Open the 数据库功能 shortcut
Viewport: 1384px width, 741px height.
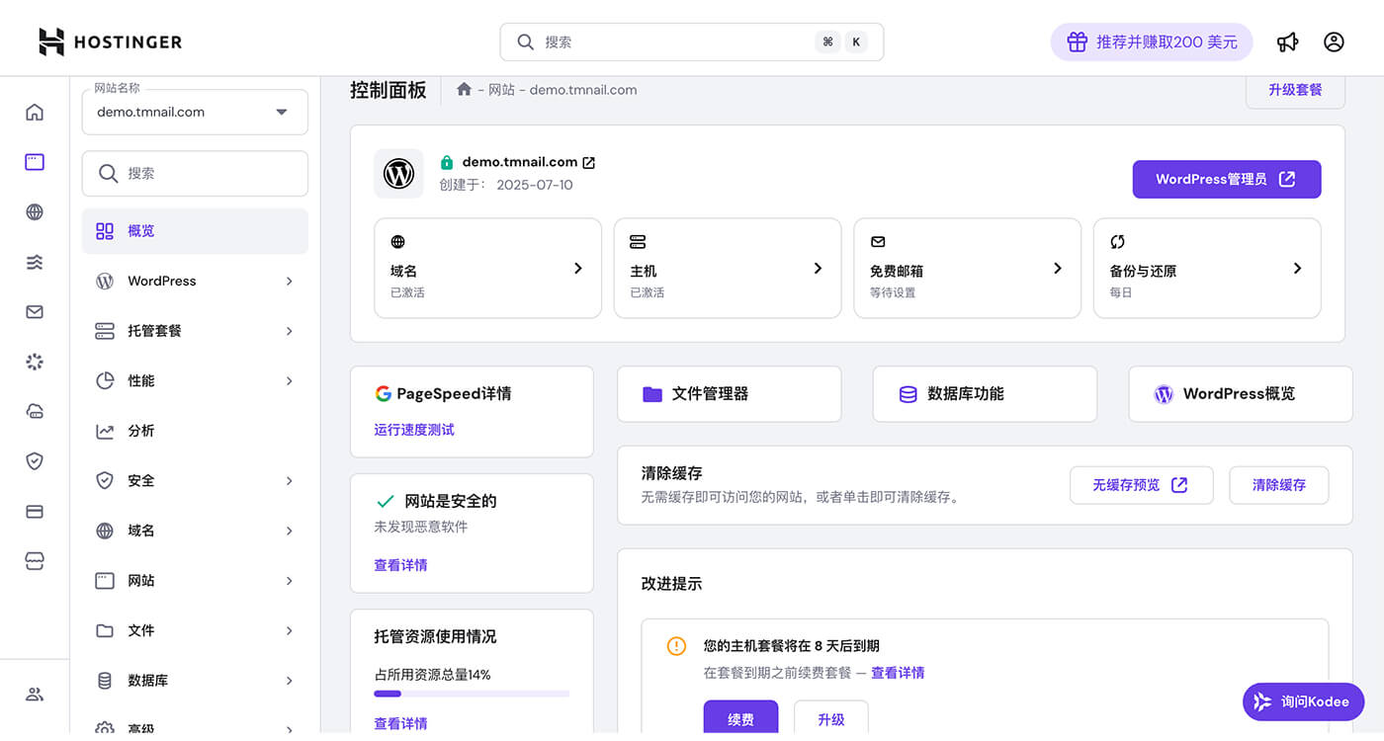[985, 394]
